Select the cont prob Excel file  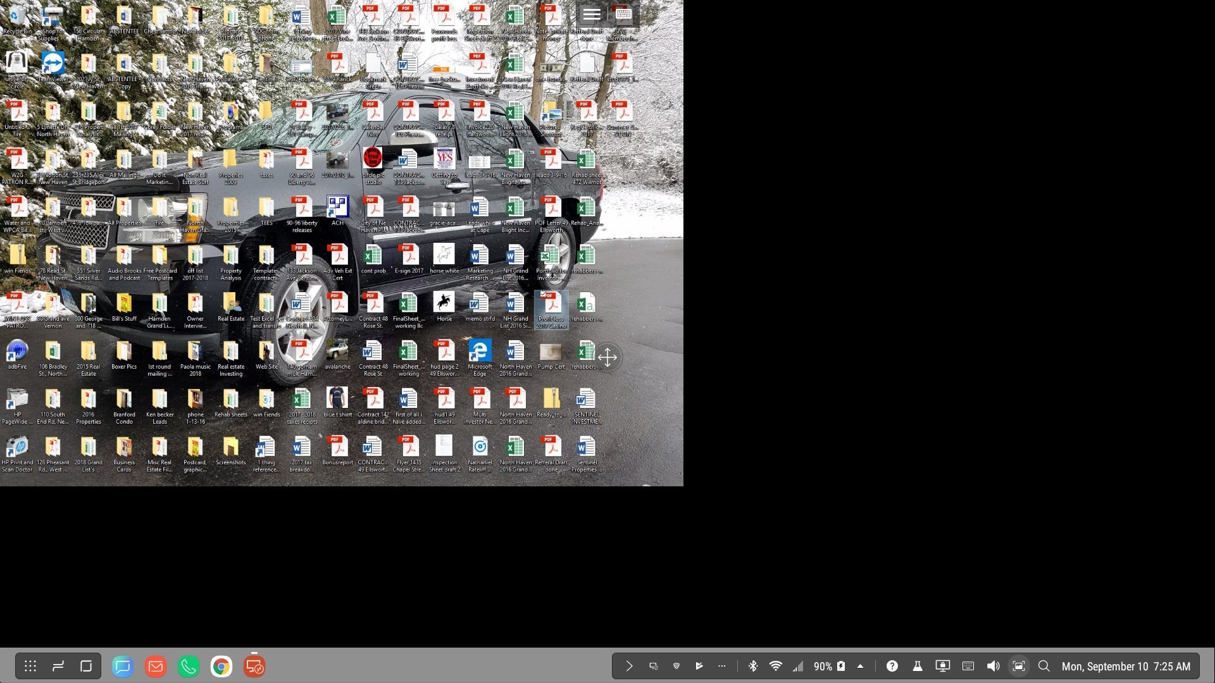tap(373, 259)
